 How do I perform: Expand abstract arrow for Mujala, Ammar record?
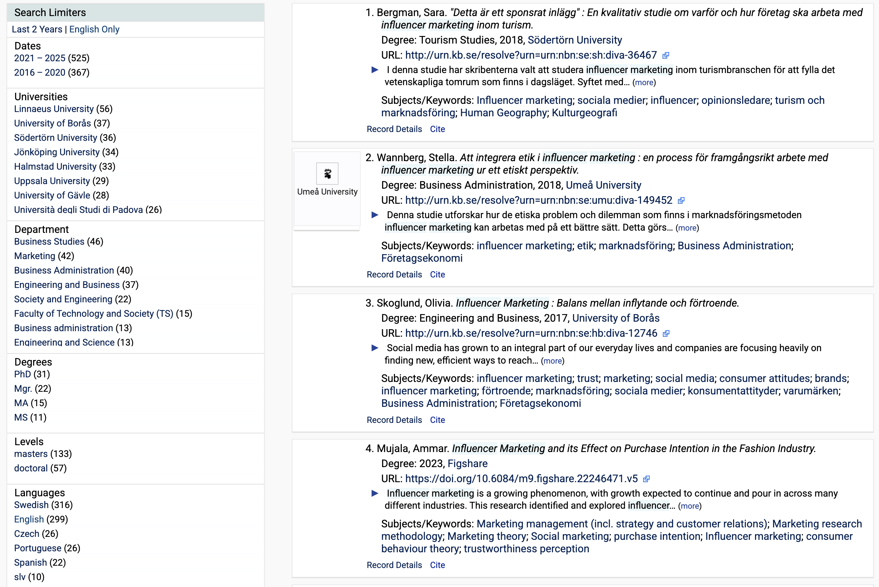point(375,493)
